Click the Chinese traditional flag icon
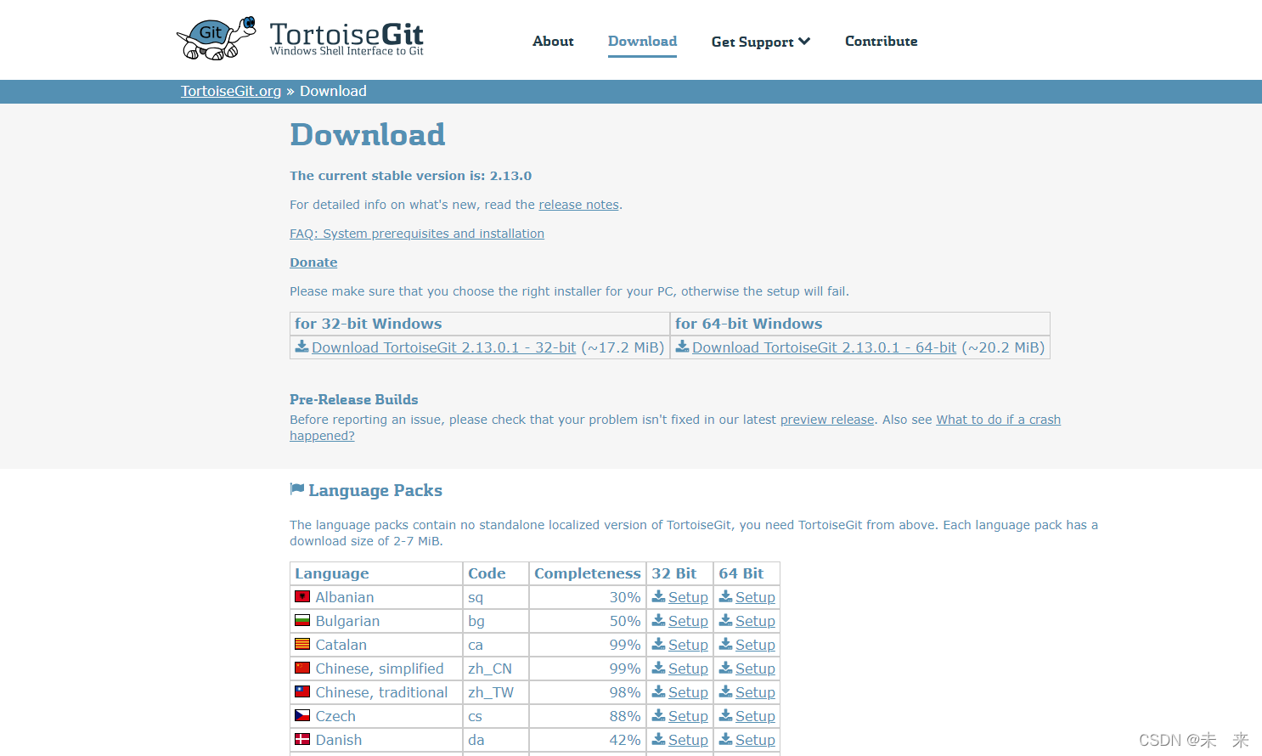This screenshot has height=756, width=1262. coord(302,691)
